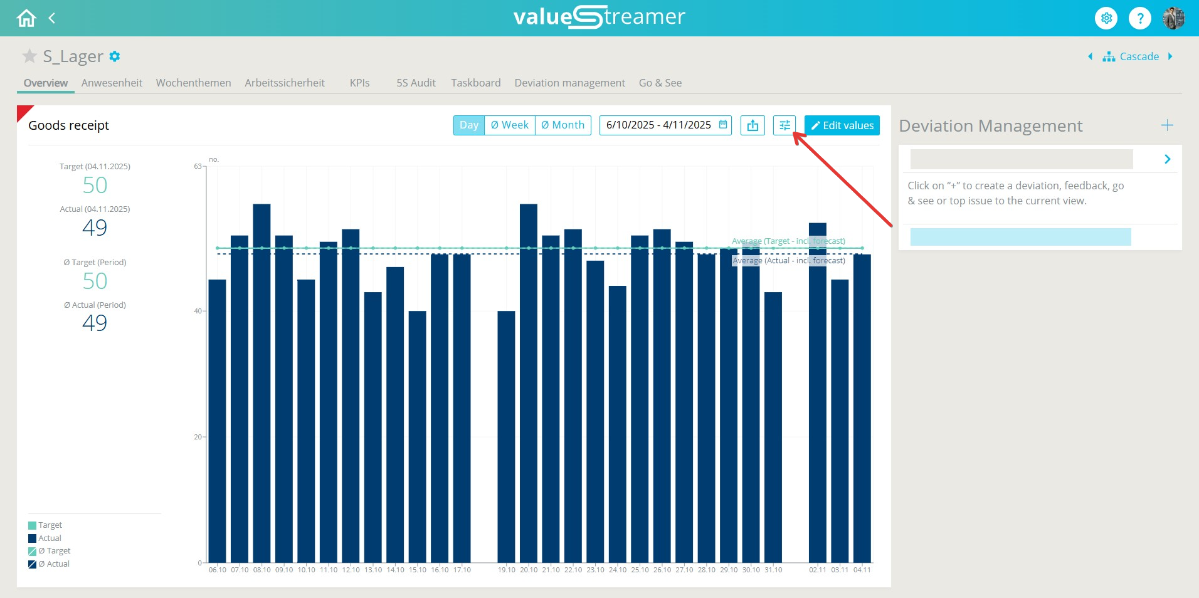
Task: Select the Ø Month view button
Action: tap(563, 125)
